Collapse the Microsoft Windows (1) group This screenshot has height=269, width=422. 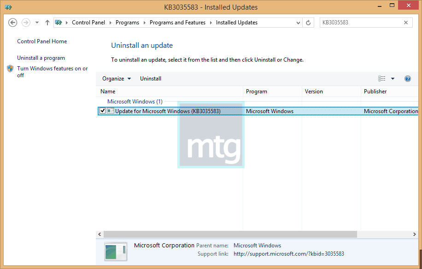click(x=135, y=102)
